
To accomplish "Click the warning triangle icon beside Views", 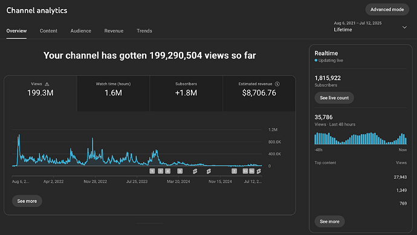I will tap(47, 84).
